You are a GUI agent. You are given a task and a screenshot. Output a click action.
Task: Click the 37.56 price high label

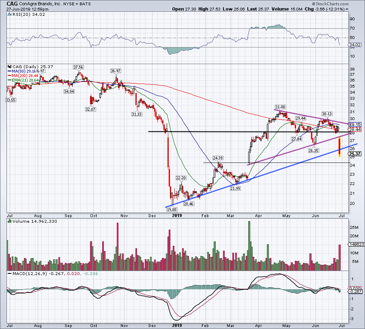pos(78,67)
